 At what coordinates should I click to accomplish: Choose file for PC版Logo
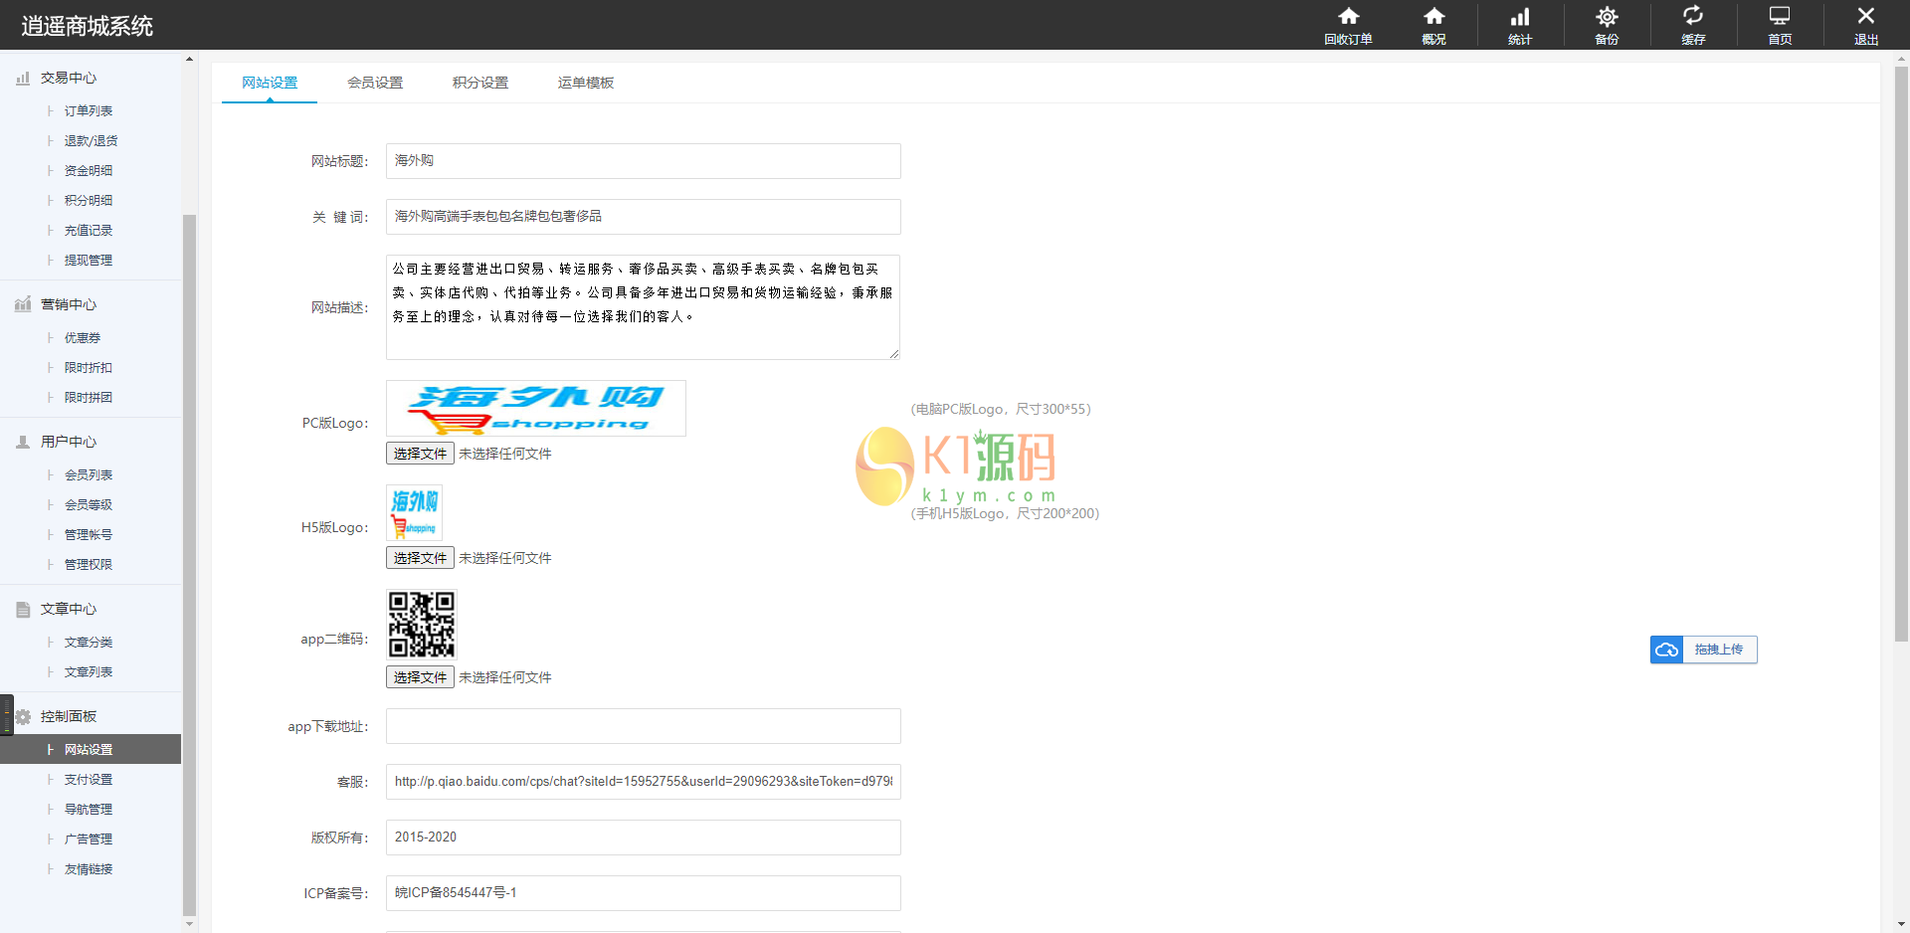tap(420, 454)
